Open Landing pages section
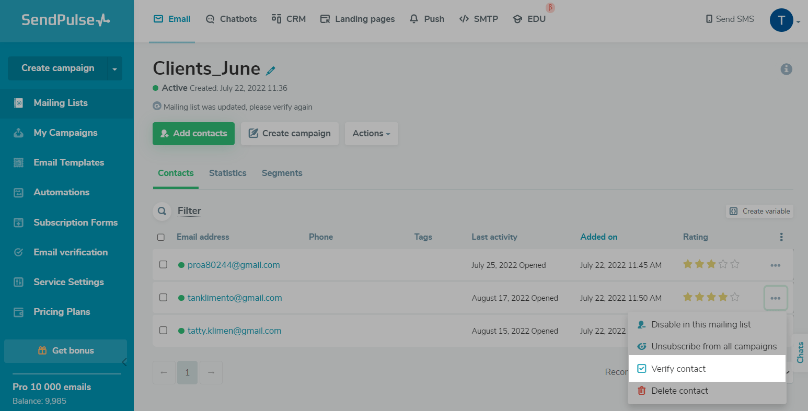Viewport: 808px width, 411px height. pyautogui.click(x=357, y=19)
